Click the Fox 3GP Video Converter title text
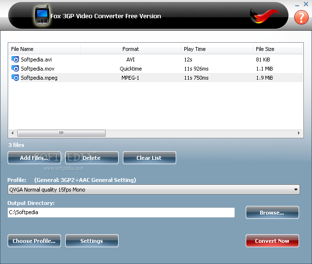 [x=106, y=16]
